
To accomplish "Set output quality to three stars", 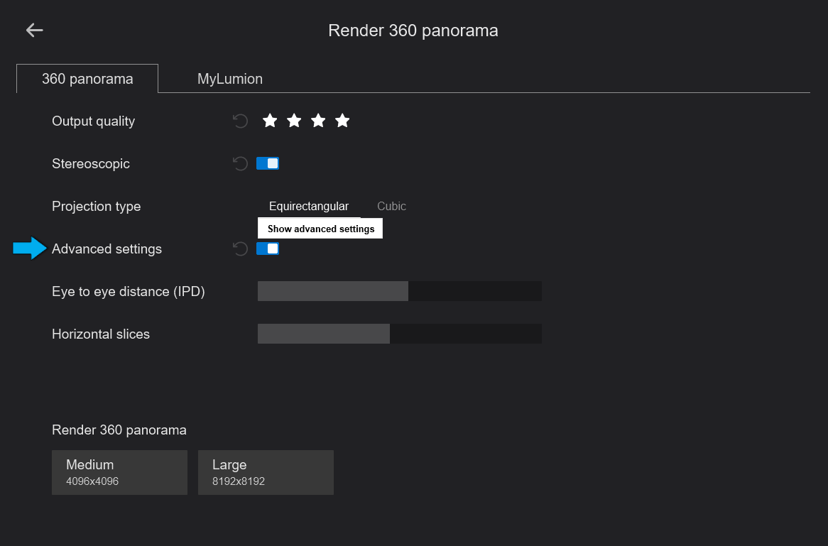I will pyautogui.click(x=318, y=121).
